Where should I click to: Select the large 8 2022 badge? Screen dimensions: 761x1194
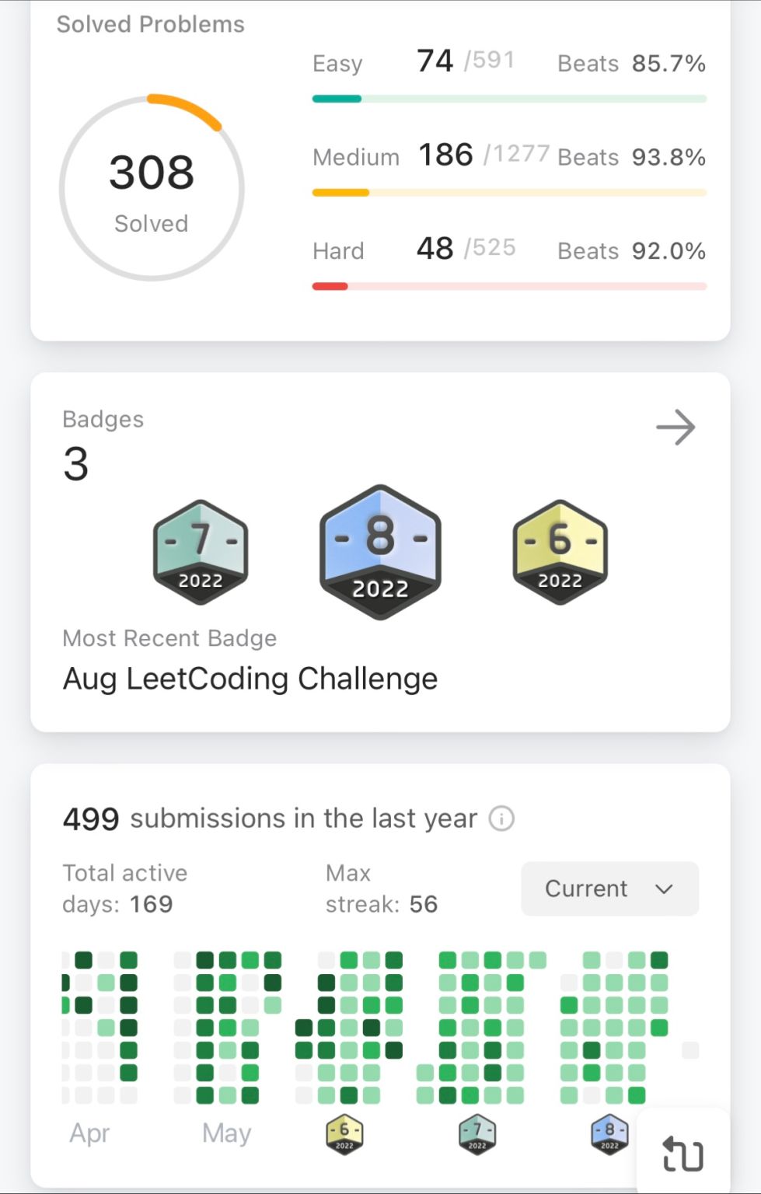click(x=380, y=552)
